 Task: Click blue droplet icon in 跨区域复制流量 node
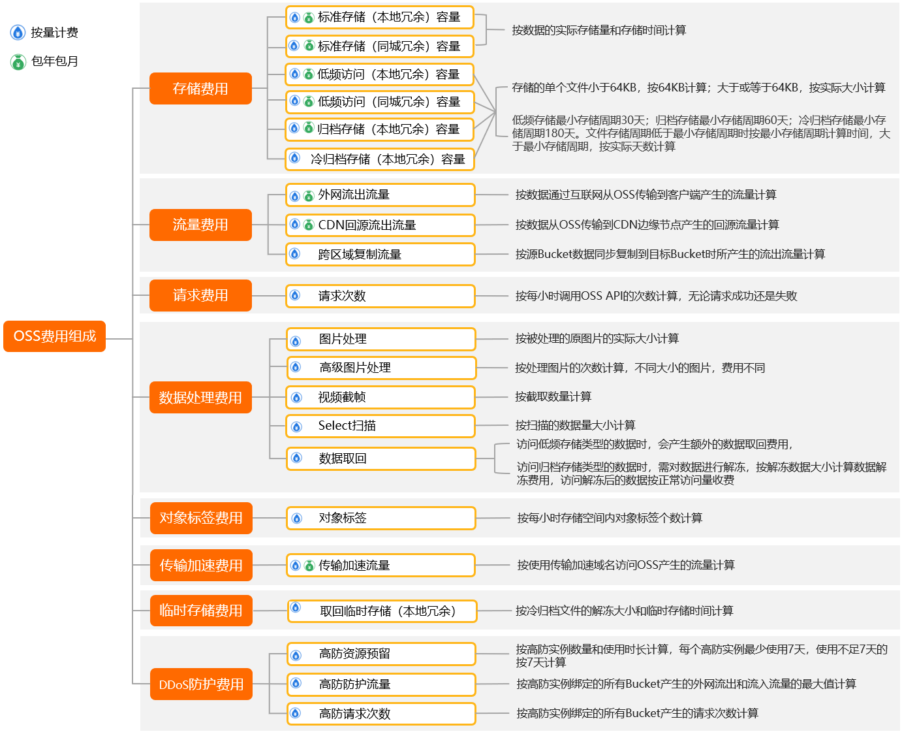(294, 253)
